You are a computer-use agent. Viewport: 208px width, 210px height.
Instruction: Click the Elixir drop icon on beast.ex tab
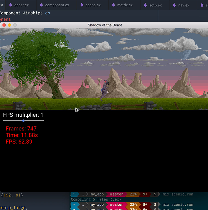(x=11, y=5)
